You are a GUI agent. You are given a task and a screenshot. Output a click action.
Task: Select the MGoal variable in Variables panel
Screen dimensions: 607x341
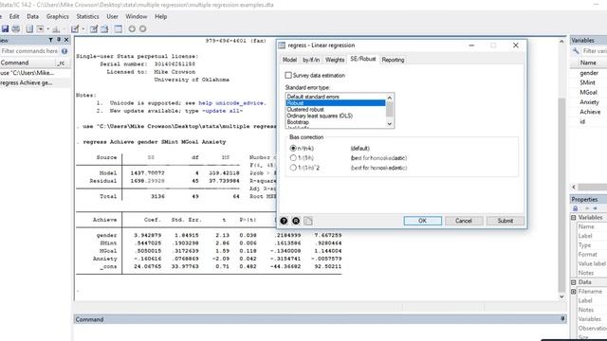click(x=588, y=93)
